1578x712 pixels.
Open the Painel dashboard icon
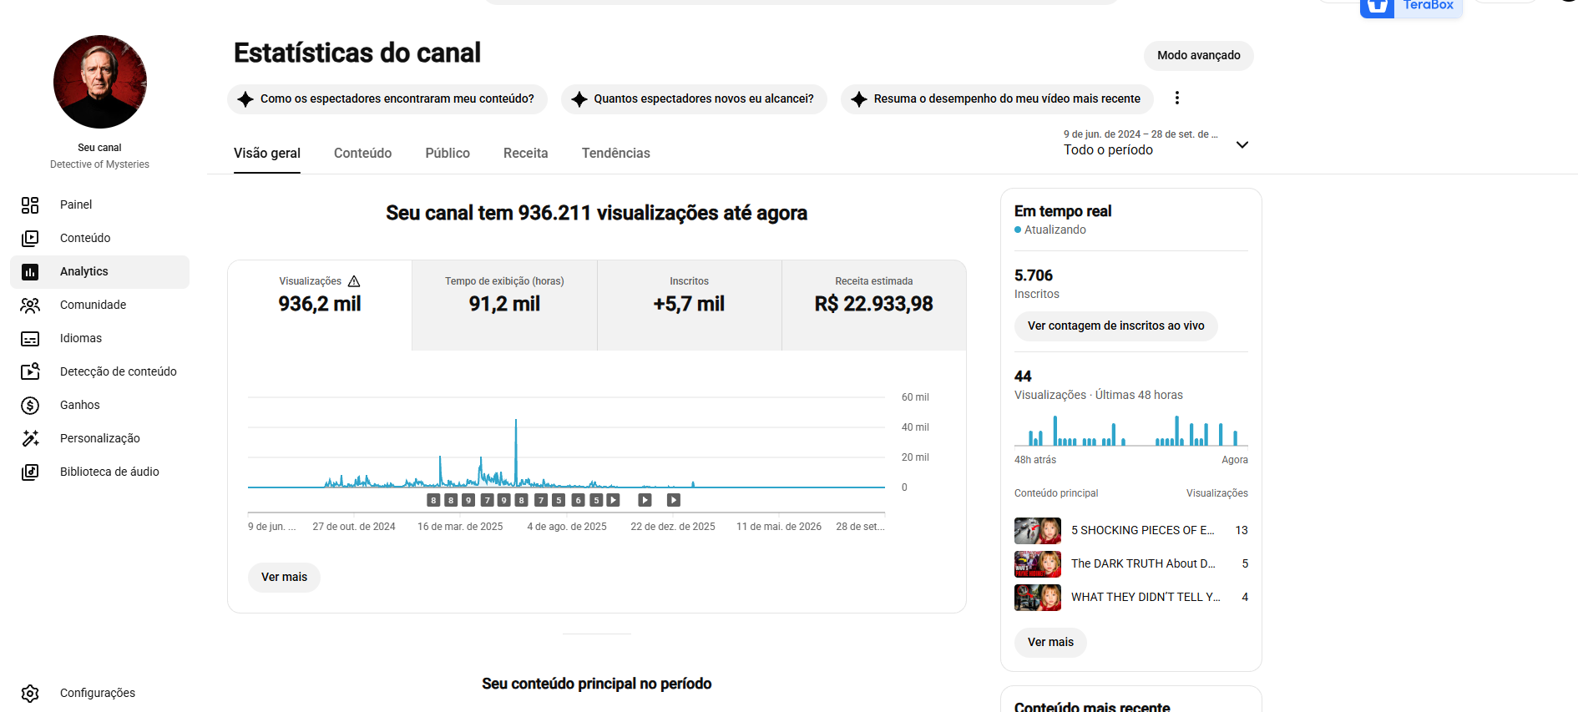[30, 205]
